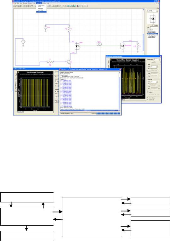
Task: Select PIN Photodetector in the component list
Action: [x=153, y=34]
